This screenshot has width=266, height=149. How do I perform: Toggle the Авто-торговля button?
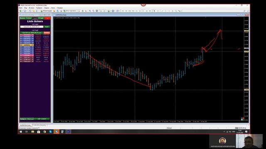click(69, 11)
